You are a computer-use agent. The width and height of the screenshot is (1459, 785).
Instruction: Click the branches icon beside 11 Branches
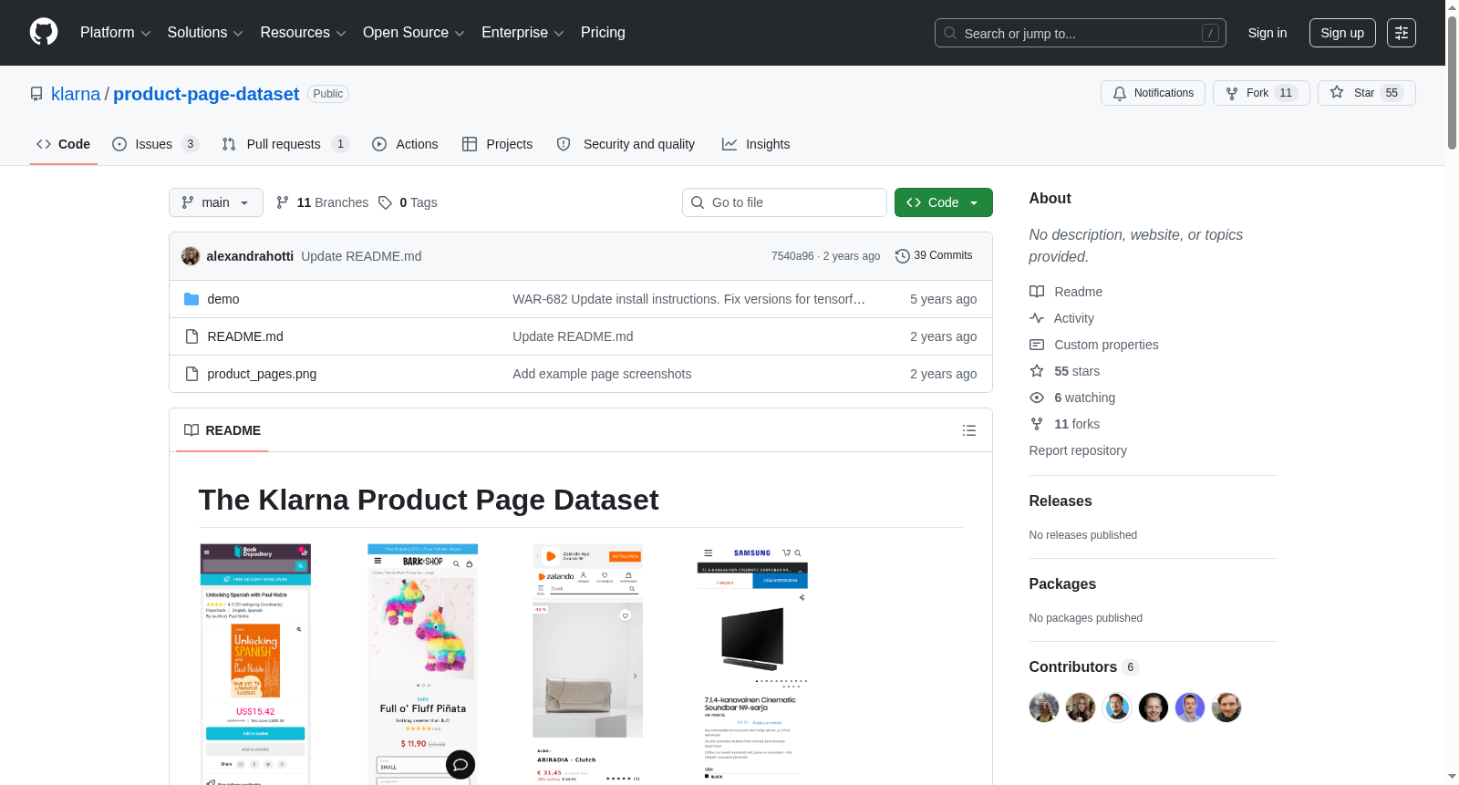[283, 202]
